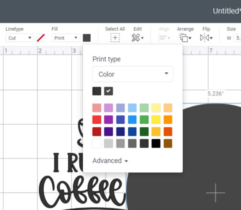Pick the brown swatch
Screen dimensions: 241x210
[x=168, y=143]
